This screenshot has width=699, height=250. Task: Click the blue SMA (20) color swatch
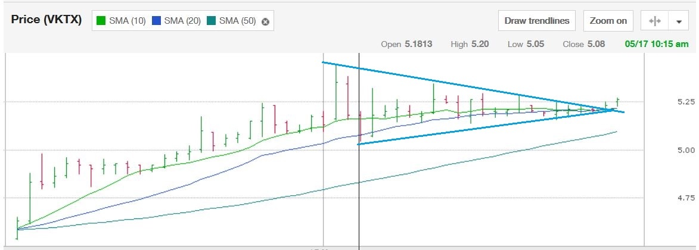pyautogui.click(x=156, y=21)
